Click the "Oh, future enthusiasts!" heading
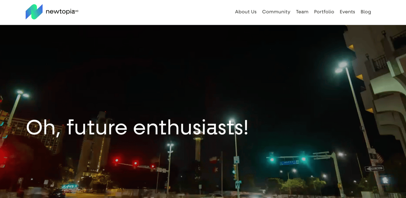 pyautogui.click(x=137, y=128)
